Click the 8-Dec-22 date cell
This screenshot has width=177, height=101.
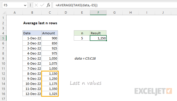pos(32,74)
